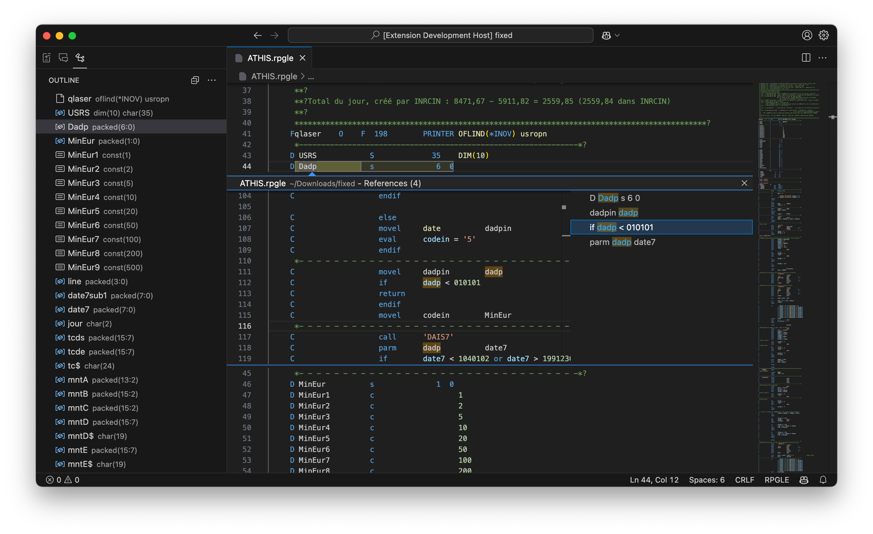This screenshot has height=534, width=873.
Task: Select reference 'dadpin dadp'
Action: click(x=661, y=213)
